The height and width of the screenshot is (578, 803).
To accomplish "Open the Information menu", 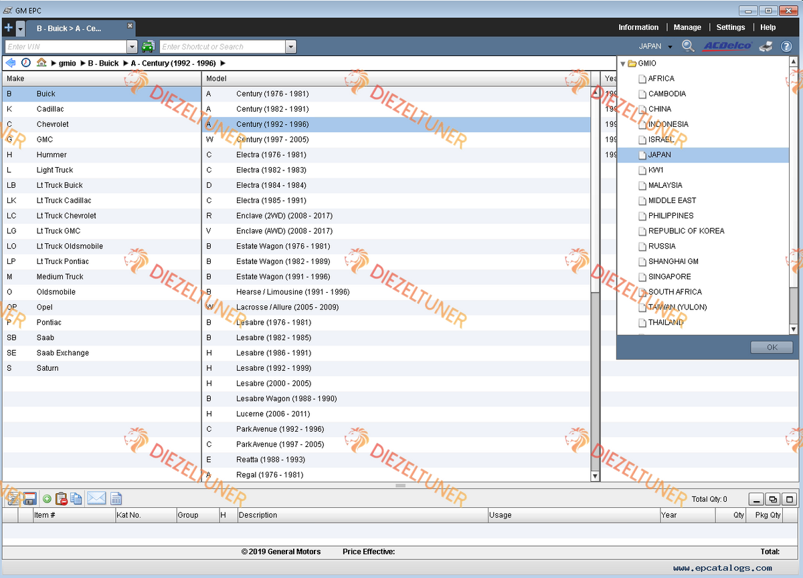I will point(638,27).
